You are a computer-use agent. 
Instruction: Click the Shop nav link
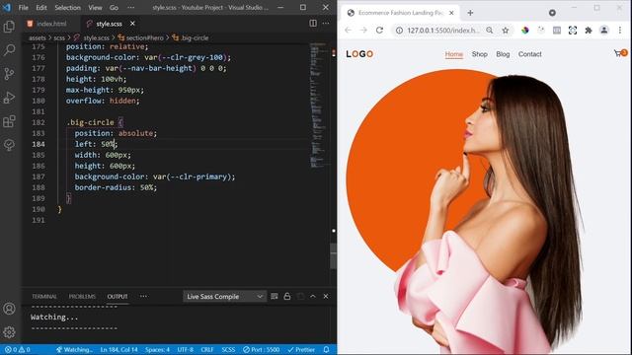pyautogui.click(x=480, y=54)
